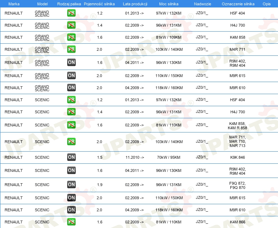278x228 pixels.
Task: Click body code JZ0/1_ in K9K 846 row
Action: click(x=202, y=157)
